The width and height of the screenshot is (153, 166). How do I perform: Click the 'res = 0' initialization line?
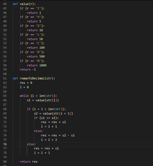coord(26,83)
